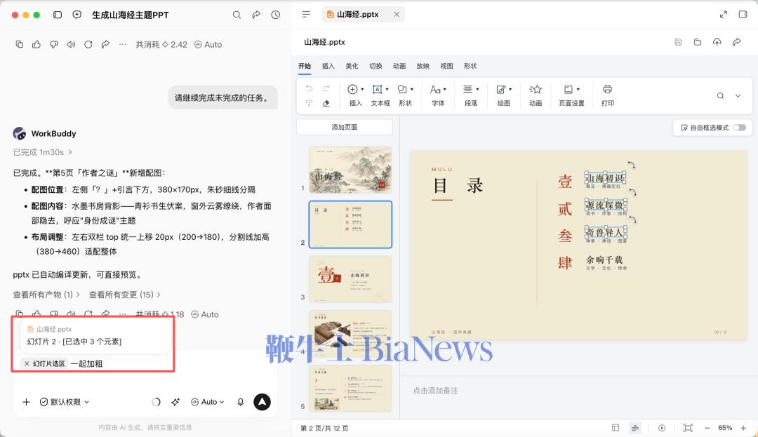The width and height of the screenshot is (758, 437).
Task: Copy the message beside 共消耗 2.42
Action: (20, 44)
